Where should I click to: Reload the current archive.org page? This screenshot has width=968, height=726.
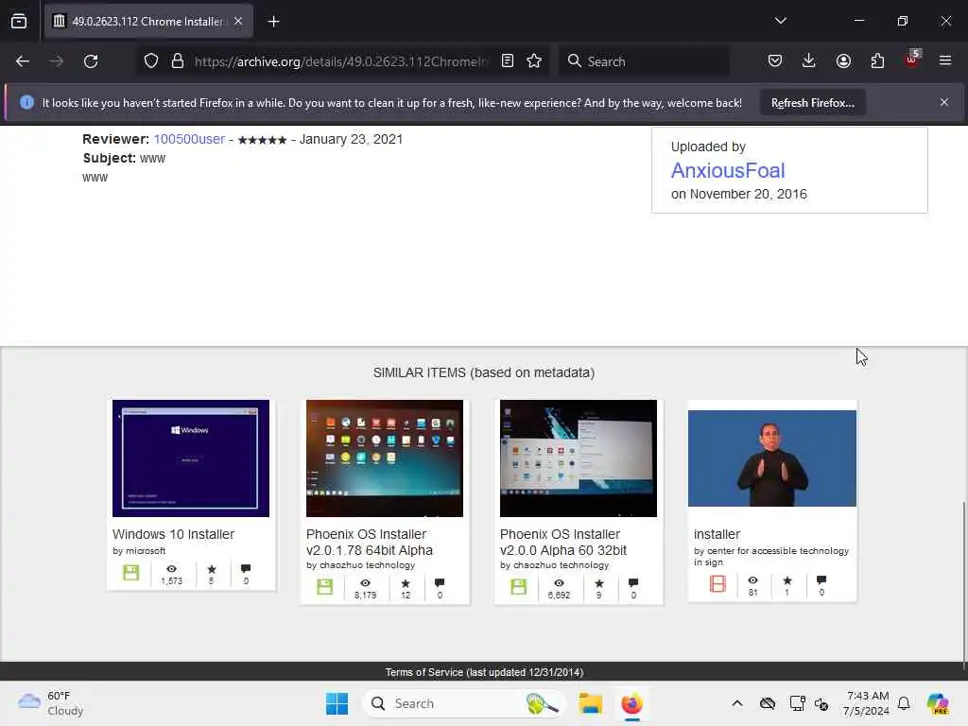(x=91, y=61)
